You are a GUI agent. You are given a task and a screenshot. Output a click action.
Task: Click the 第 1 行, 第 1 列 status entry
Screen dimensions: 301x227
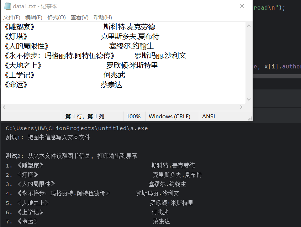point(85,116)
